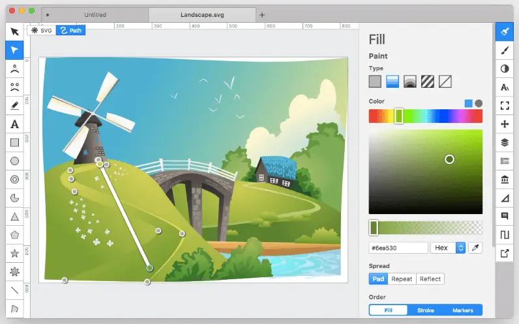
Task: Select the Text tool in left toolbar
Action: [14, 124]
